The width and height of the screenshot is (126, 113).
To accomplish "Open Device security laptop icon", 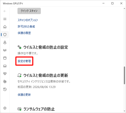I will coord(5,66).
